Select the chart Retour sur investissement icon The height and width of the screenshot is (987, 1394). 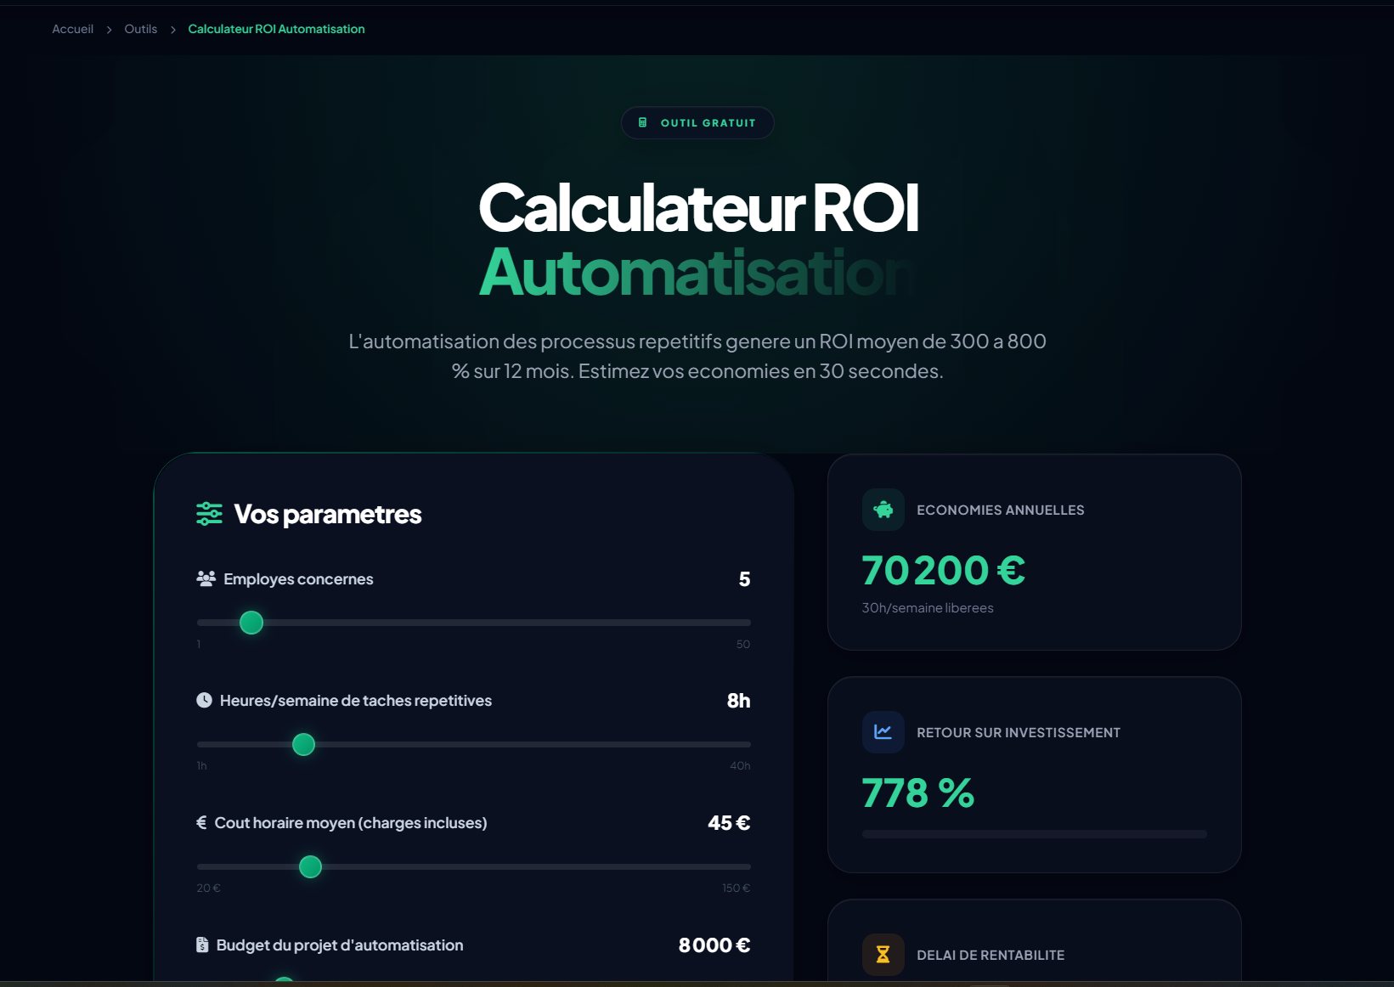pyautogui.click(x=883, y=731)
